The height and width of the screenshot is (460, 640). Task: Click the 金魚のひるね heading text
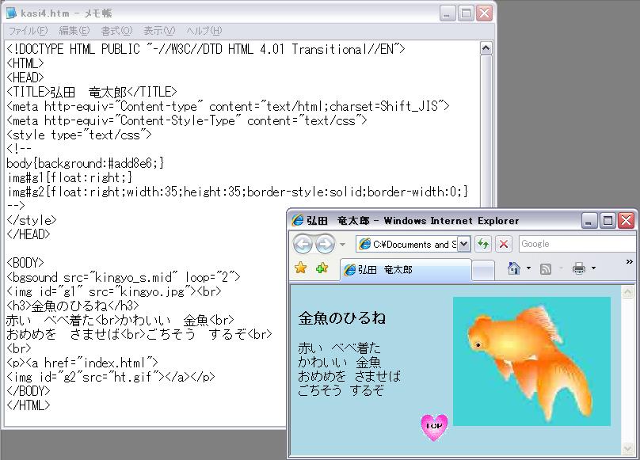pos(342,318)
